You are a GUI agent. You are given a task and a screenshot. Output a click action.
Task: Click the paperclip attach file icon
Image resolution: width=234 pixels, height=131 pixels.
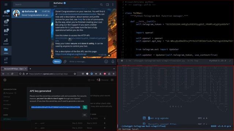tap(65, 61)
